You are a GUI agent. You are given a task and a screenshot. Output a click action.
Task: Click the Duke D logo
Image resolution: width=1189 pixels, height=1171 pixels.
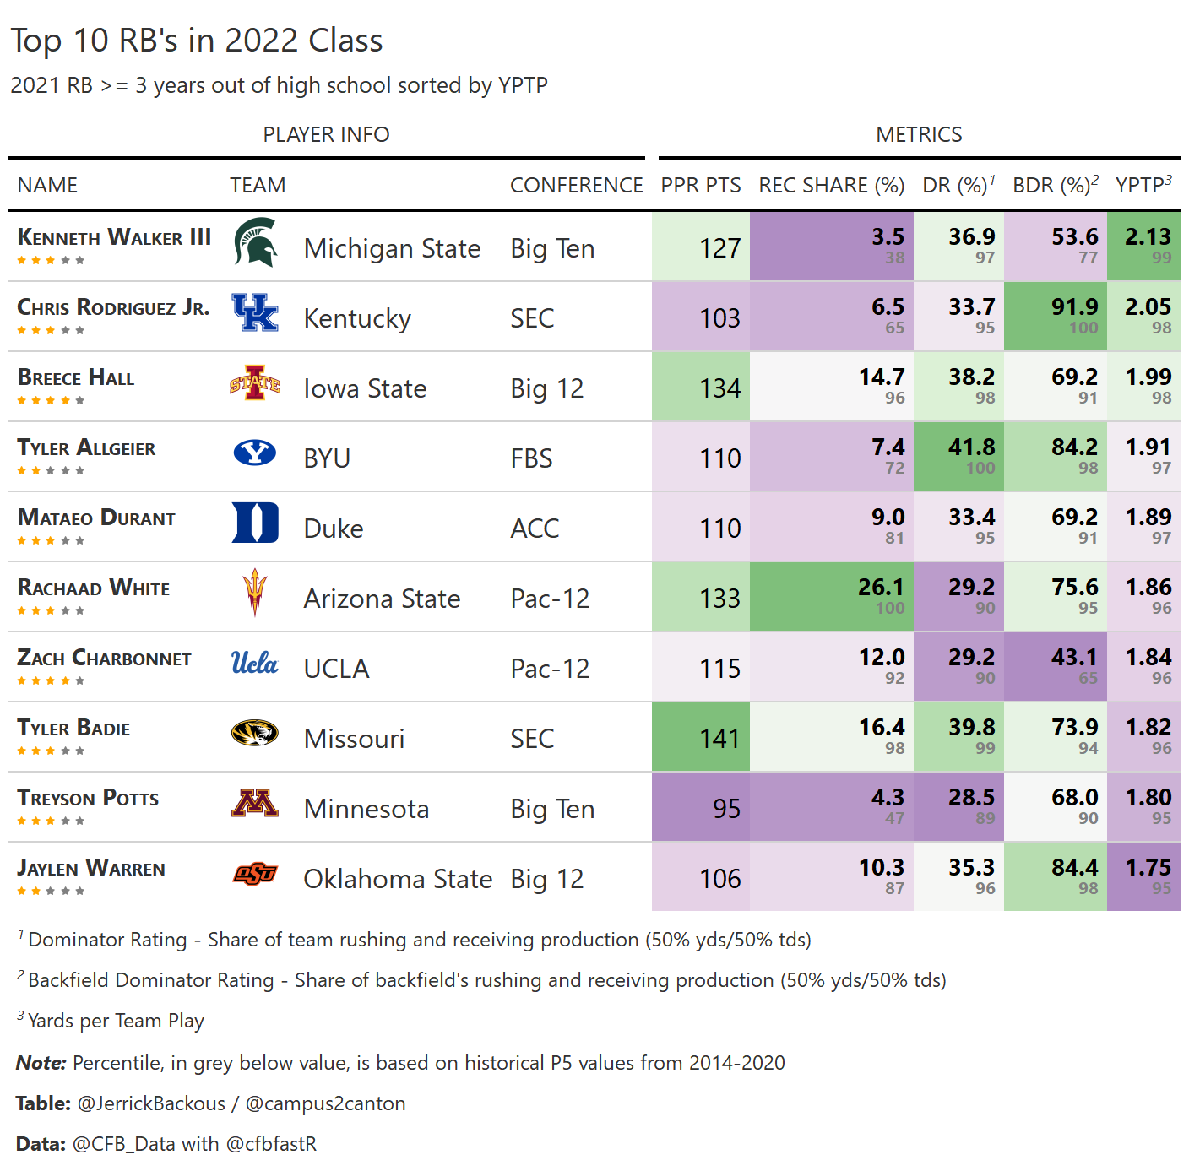pyautogui.click(x=255, y=523)
